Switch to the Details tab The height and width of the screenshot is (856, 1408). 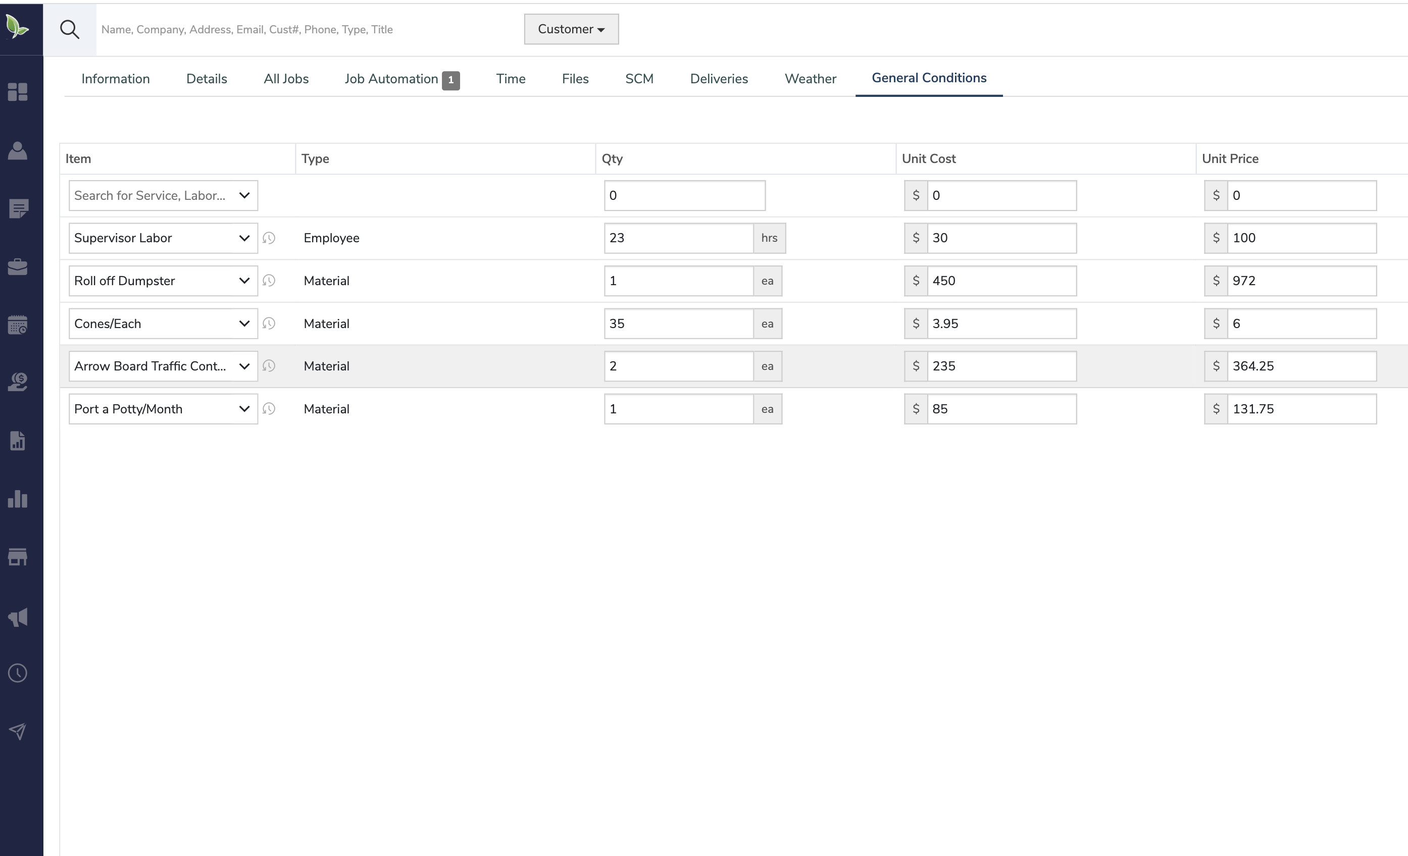click(x=207, y=79)
